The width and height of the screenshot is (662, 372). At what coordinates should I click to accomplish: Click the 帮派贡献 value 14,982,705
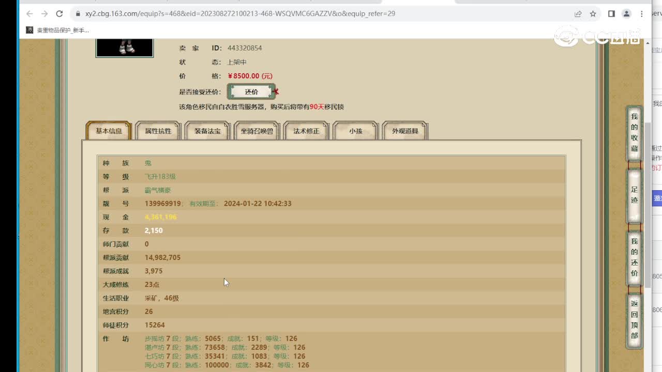(x=162, y=257)
